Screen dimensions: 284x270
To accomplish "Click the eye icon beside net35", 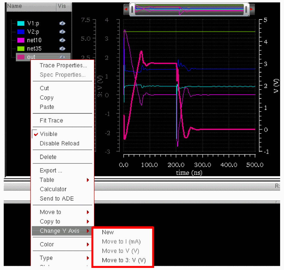I will click(x=62, y=48).
